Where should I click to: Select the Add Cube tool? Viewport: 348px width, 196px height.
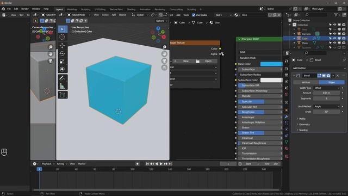[x=63, y=95]
